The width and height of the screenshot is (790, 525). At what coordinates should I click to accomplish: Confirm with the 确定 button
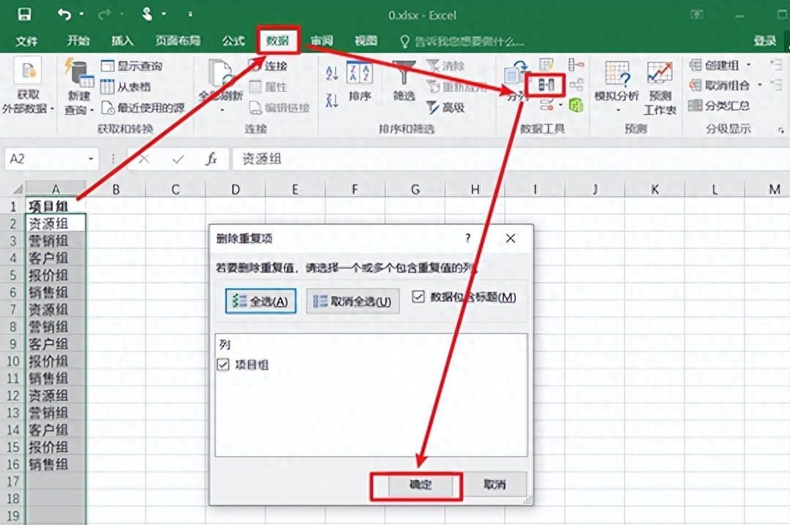coord(420,485)
